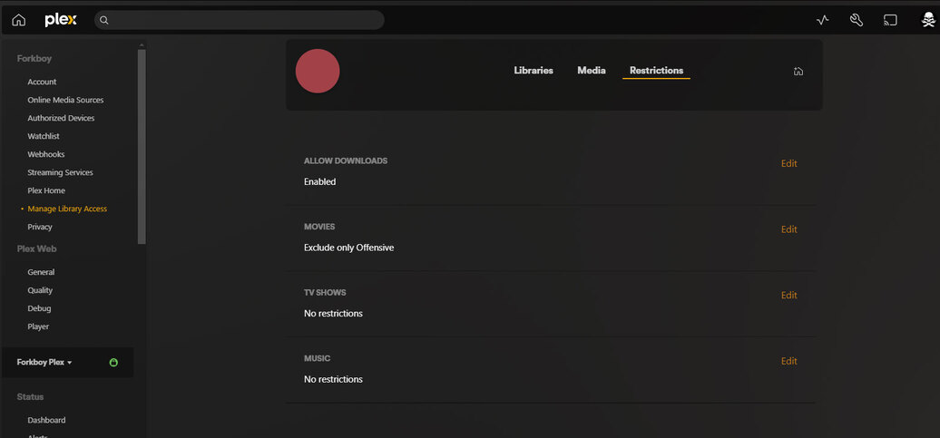The height and width of the screenshot is (438, 940).
Task: Open the Cast to device icon
Action: coord(890,20)
